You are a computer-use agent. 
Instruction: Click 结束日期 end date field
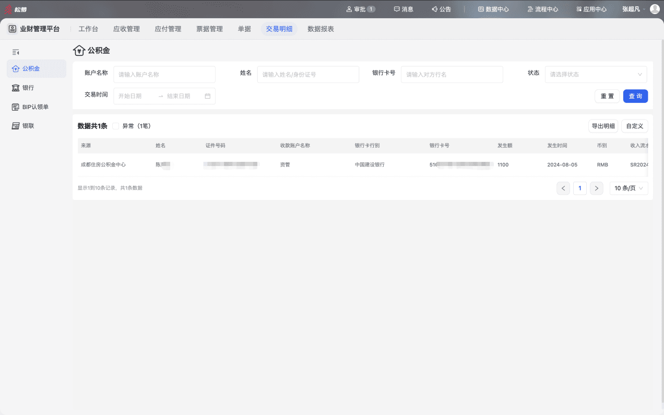coord(184,96)
